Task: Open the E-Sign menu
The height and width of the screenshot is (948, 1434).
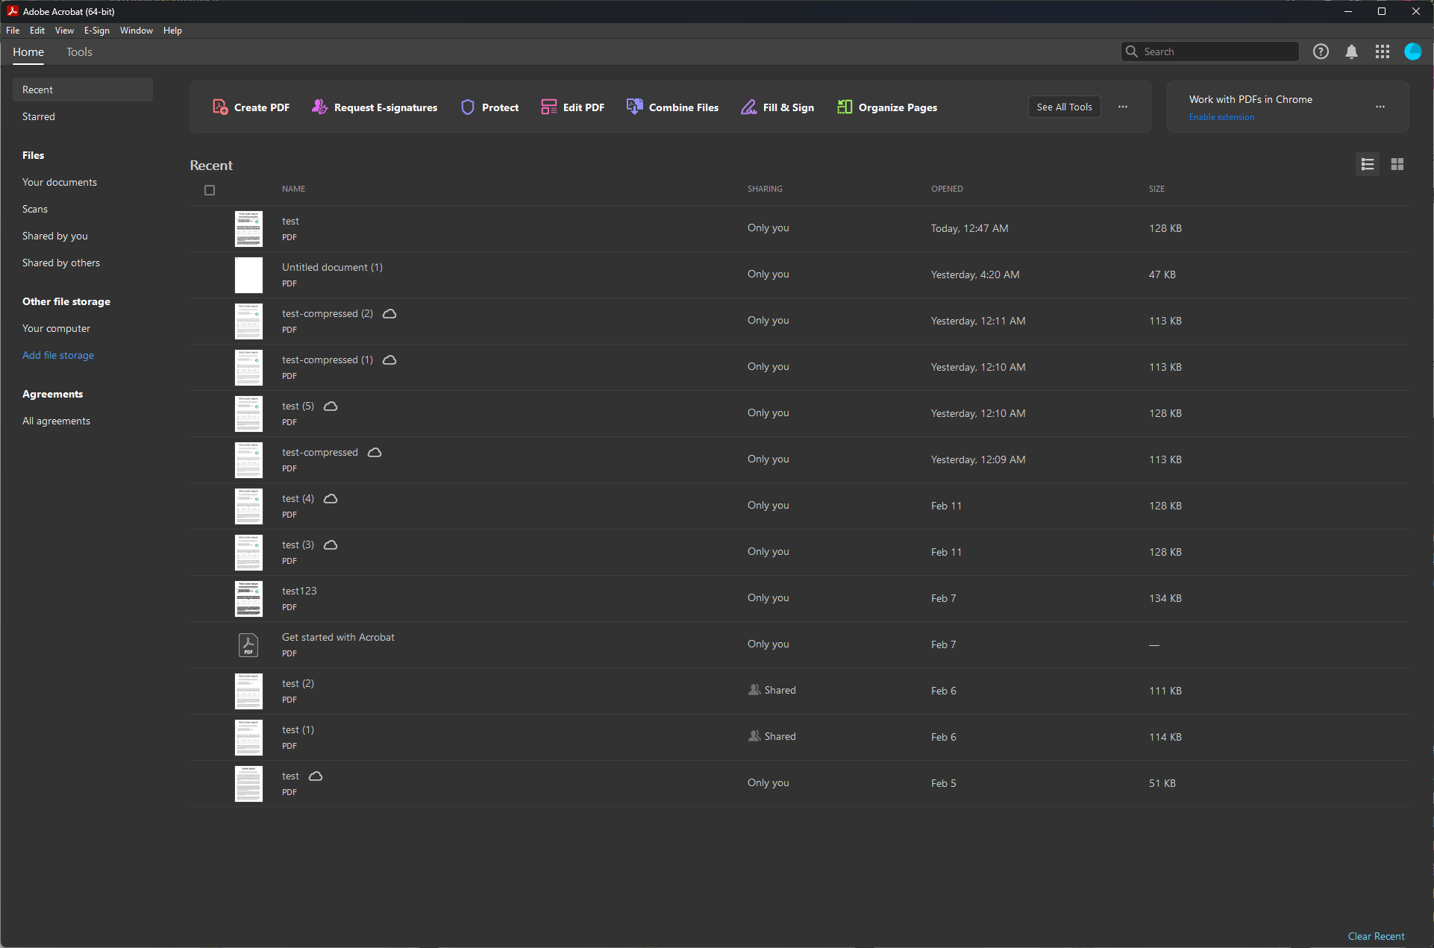Action: [x=96, y=31]
